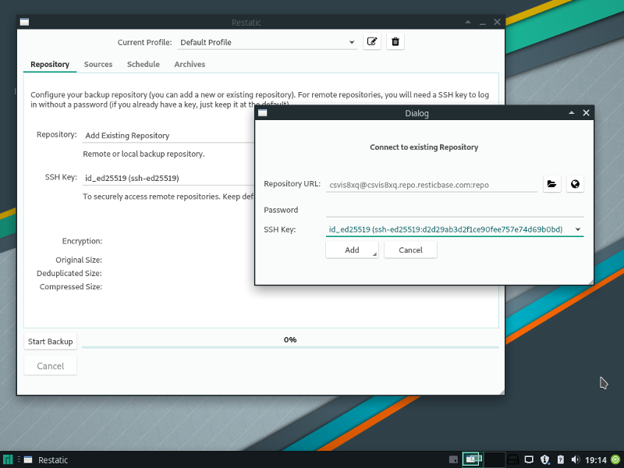Click the 'Connect to existing Repository' heading
The image size is (624, 468).
pos(424,147)
